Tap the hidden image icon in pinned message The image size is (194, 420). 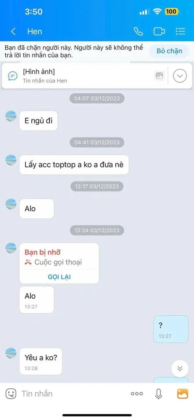coord(159,76)
